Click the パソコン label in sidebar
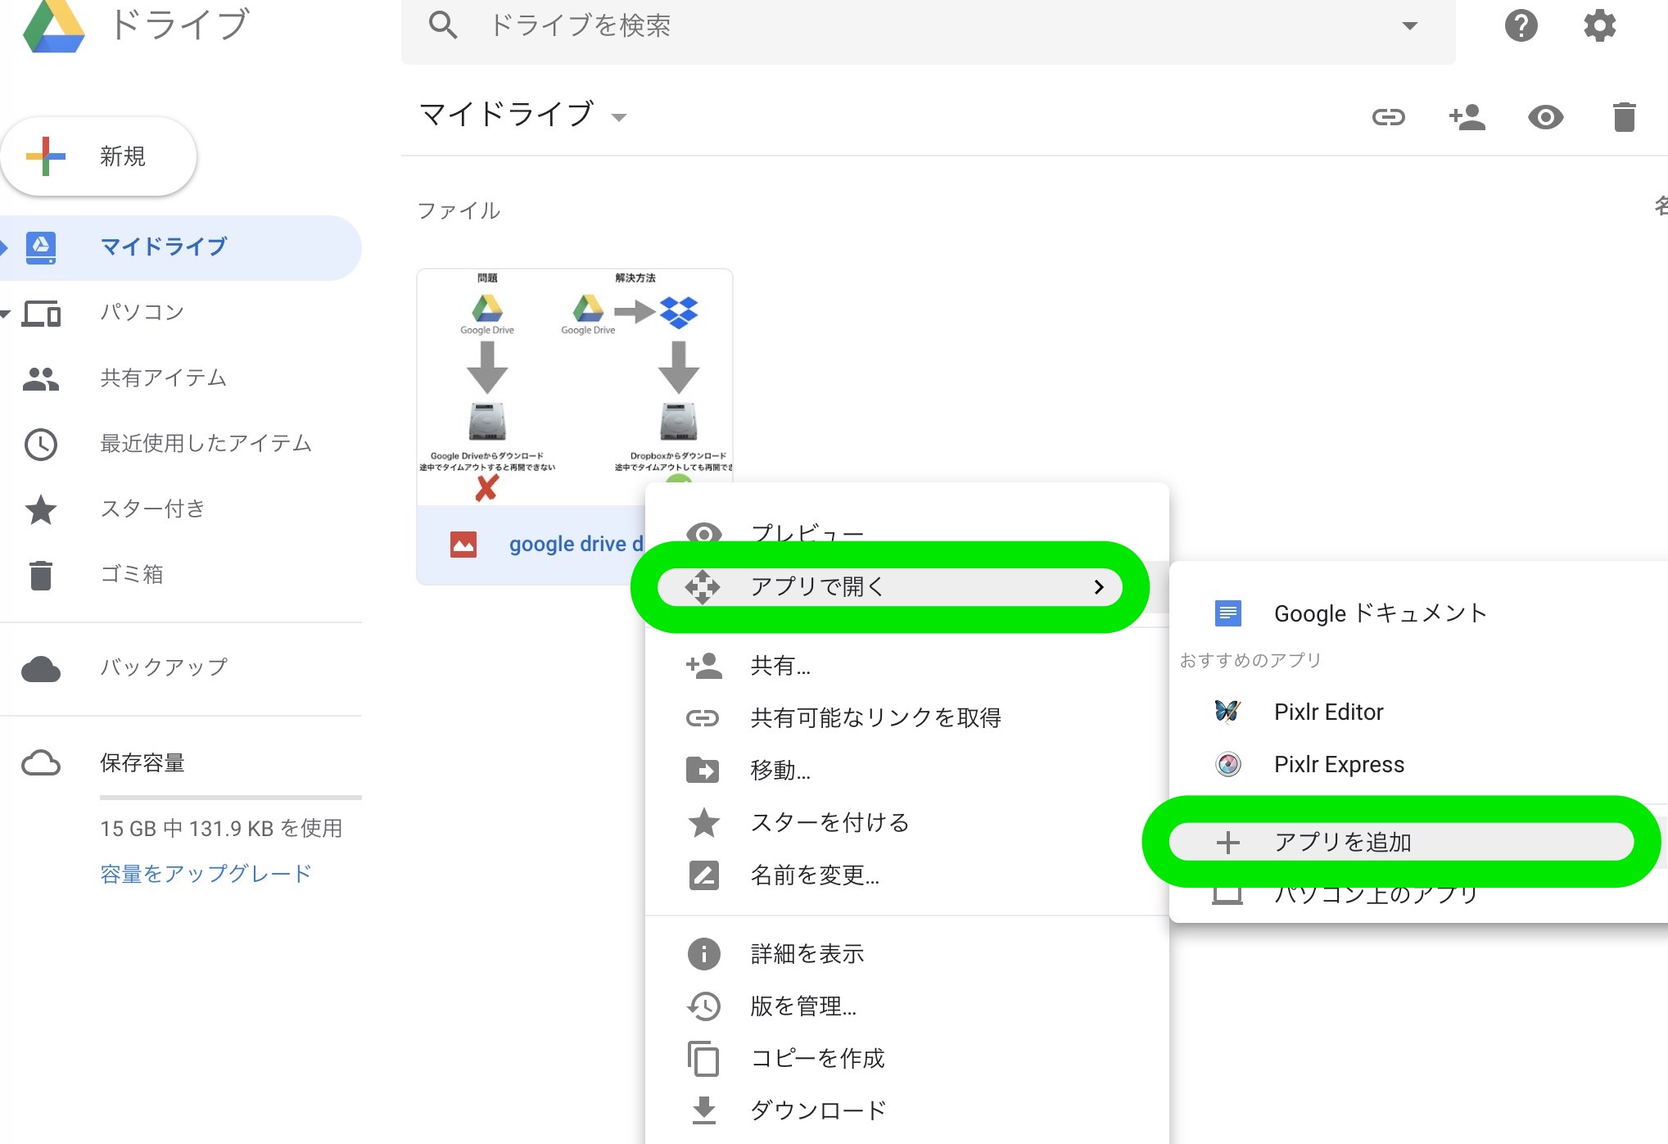The image size is (1668, 1144). pos(142,313)
